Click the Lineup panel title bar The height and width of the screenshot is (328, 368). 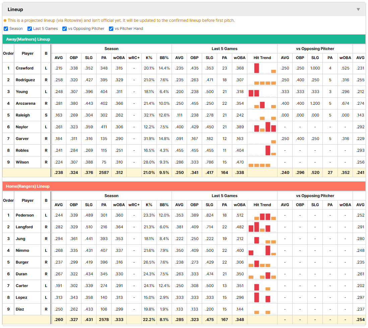[x=184, y=9]
